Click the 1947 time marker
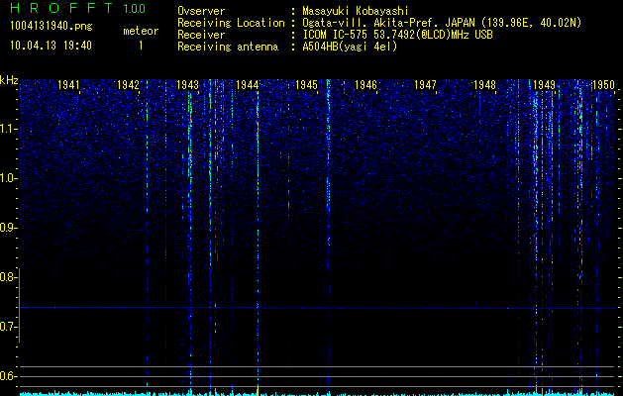The height and width of the screenshot is (396, 623). (425, 84)
